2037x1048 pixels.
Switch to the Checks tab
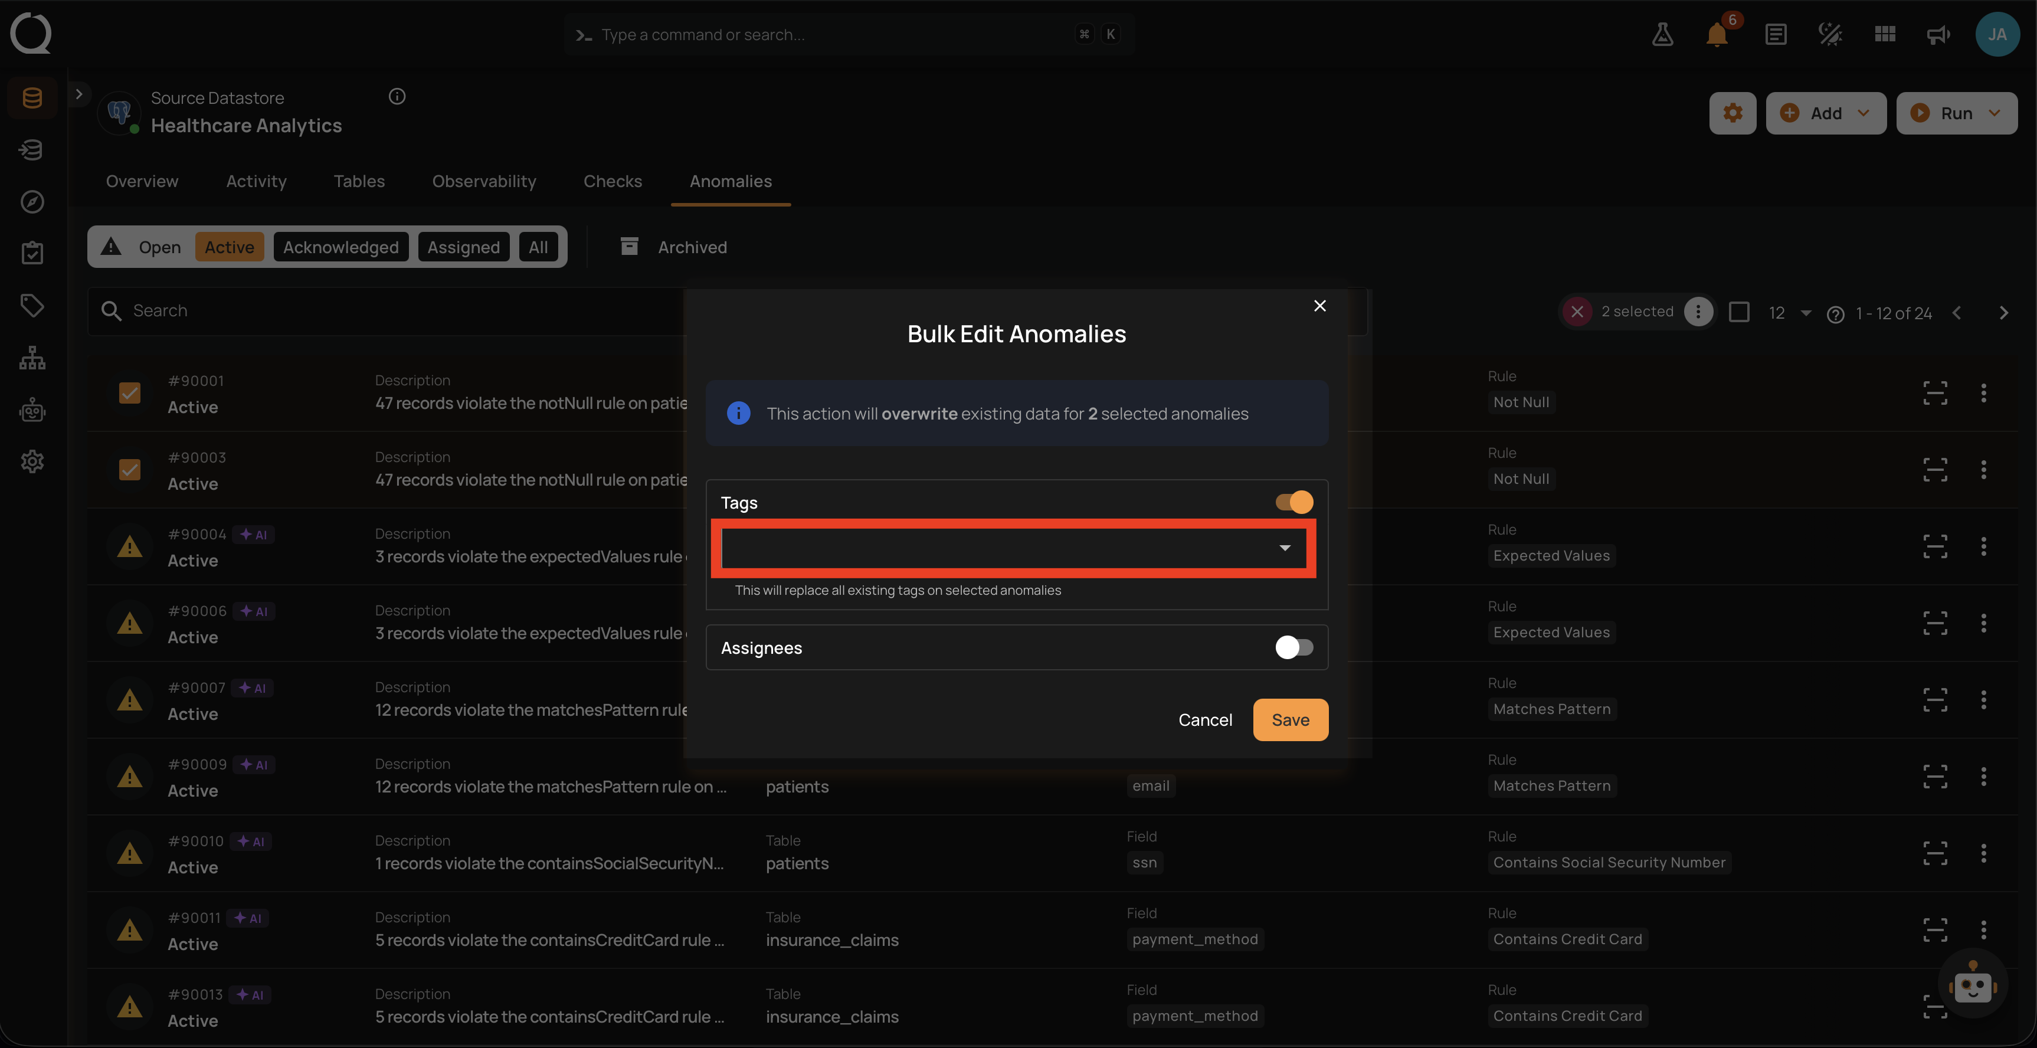pos(613,181)
